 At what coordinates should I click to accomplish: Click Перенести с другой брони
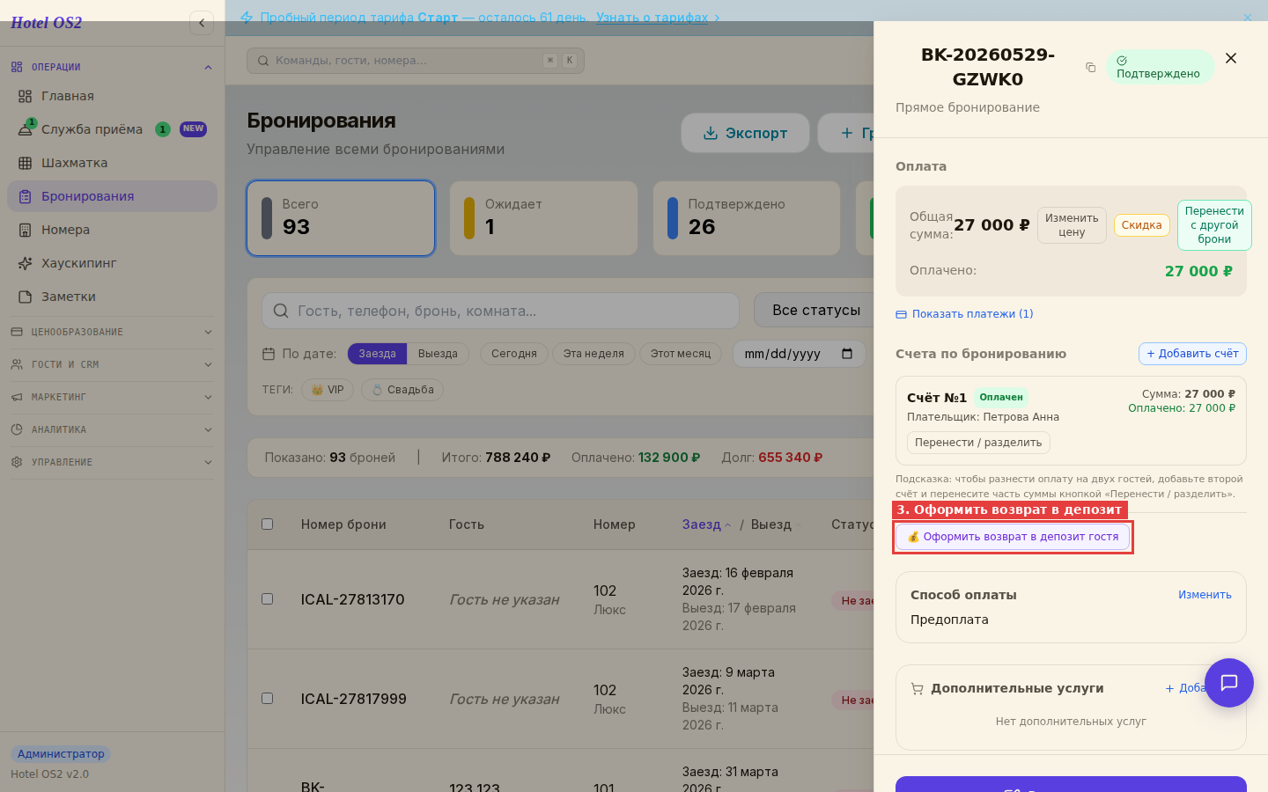pos(1214,225)
